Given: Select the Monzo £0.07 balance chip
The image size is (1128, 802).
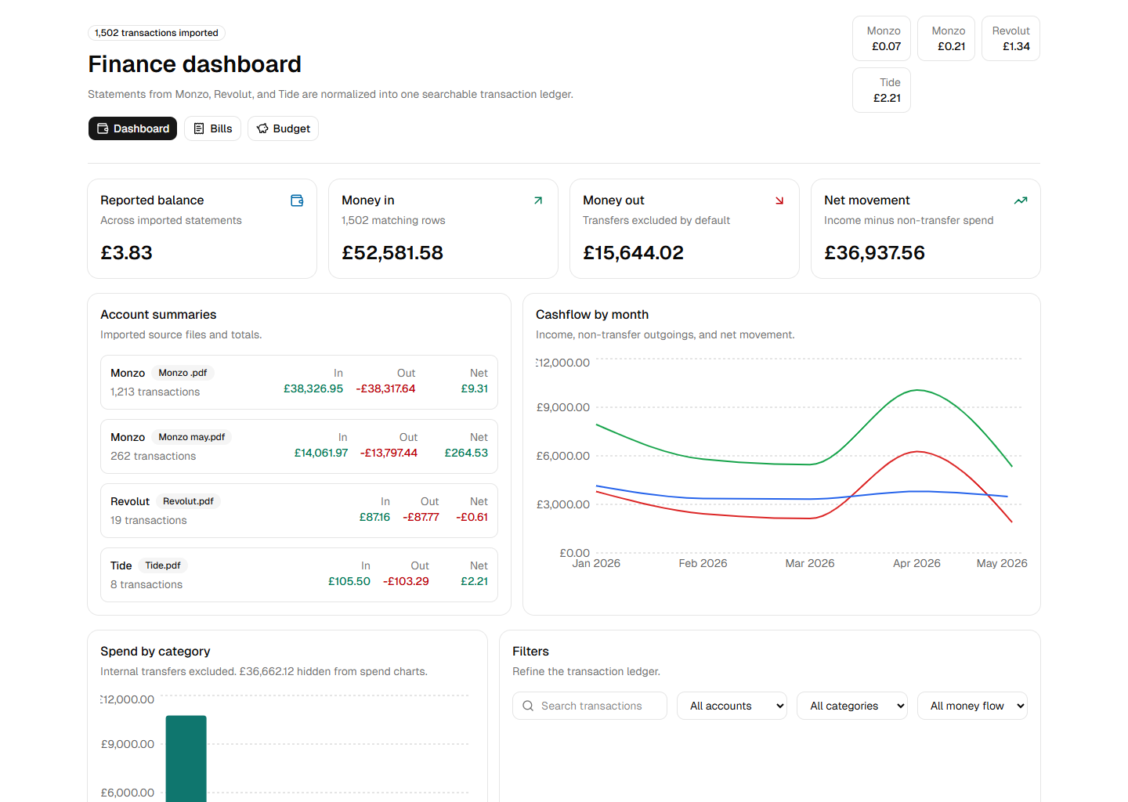Looking at the screenshot, I should (882, 38).
